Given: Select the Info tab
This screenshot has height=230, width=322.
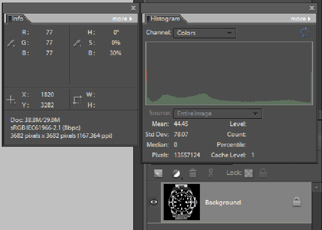Looking at the screenshot, I should [x=17, y=19].
